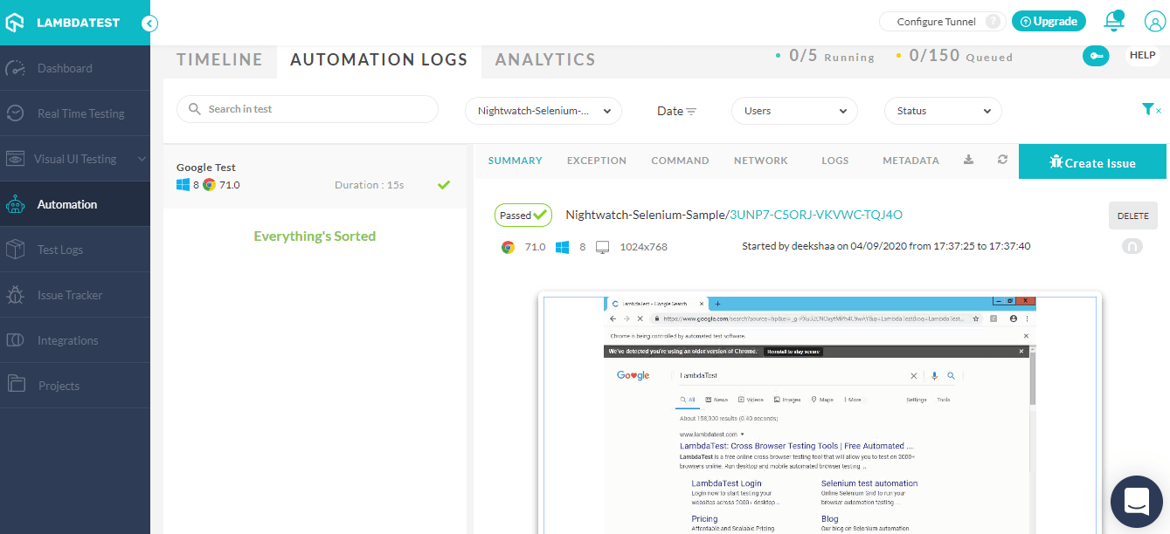Expand the Visual UI Testing chevron
The width and height of the screenshot is (1170, 534).
pos(142,159)
